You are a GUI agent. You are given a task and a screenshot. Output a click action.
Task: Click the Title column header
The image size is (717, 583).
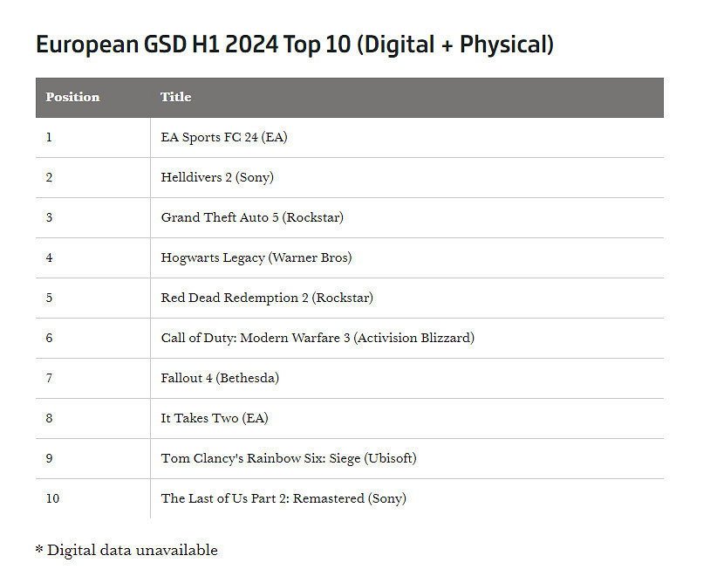click(175, 97)
